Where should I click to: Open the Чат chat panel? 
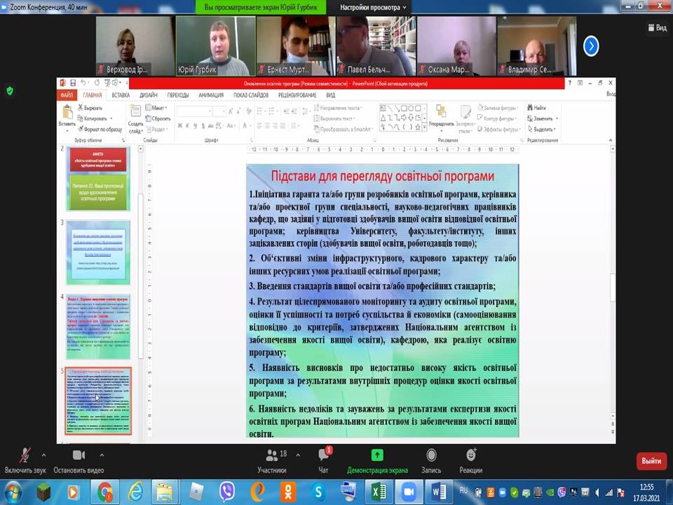(x=323, y=457)
